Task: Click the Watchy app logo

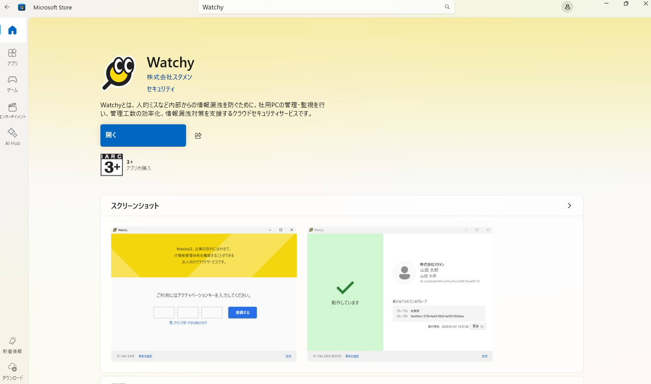Action: 118,73
